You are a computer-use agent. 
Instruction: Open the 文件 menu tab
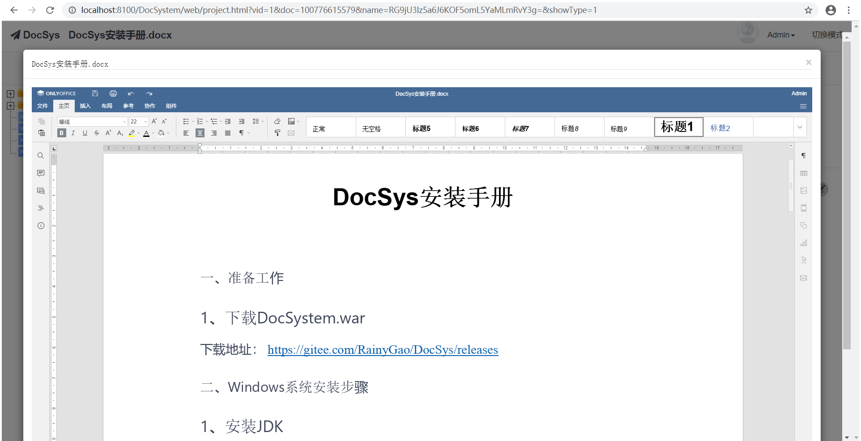tap(42, 106)
